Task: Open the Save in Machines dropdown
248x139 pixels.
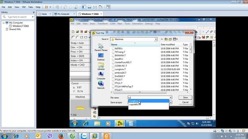Action: (156, 39)
